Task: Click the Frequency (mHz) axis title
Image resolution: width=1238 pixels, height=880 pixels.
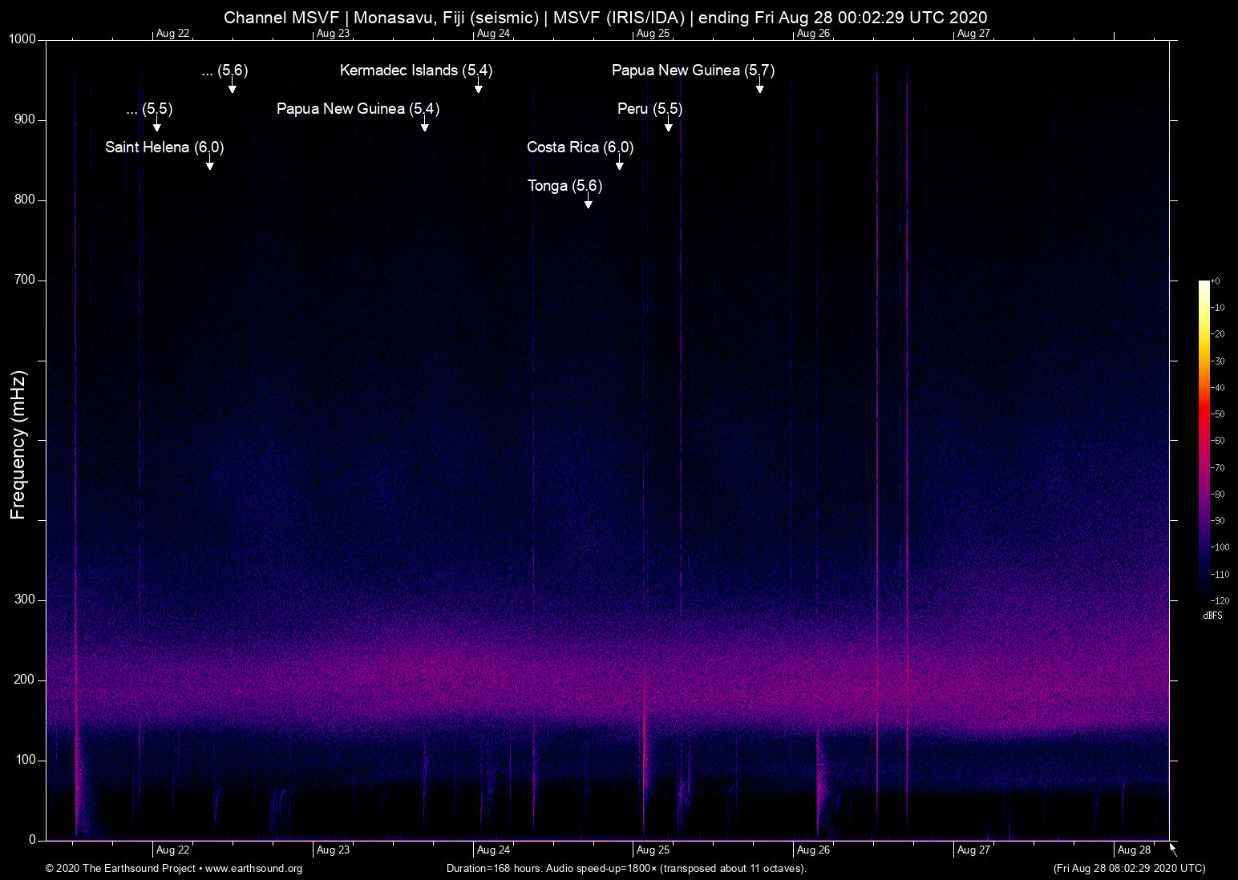Action: coord(18,445)
